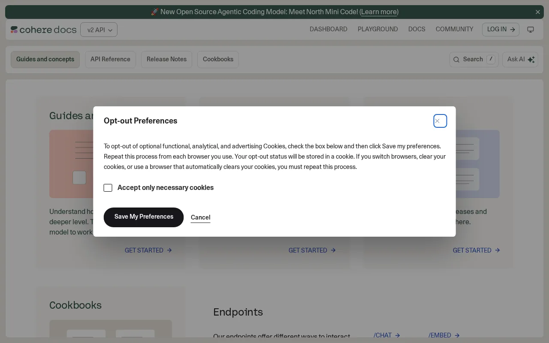Screen dimensions: 549x343
Task: Switch to API Reference tab
Action: 110,59
